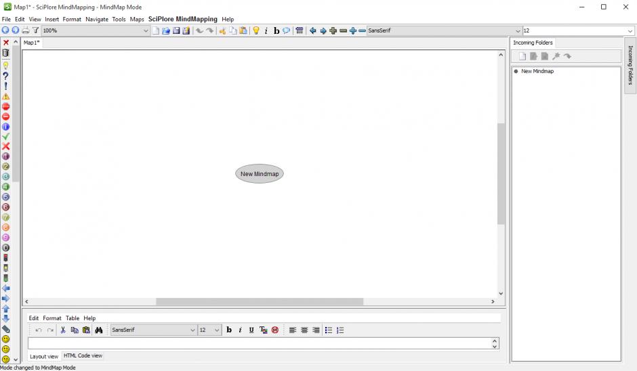
Task: Open the Maps menu
Action: (137, 19)
